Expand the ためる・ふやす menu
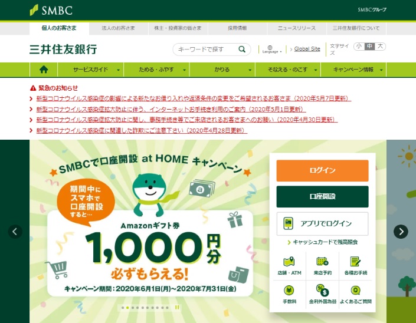416x323 pixels. (x=156, y=70)
